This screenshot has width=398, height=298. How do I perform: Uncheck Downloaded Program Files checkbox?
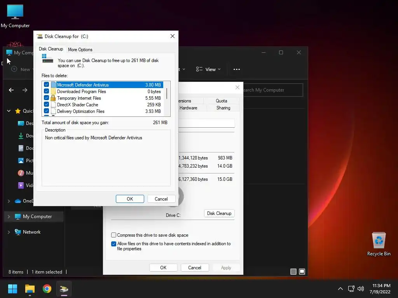click(47, 91)
